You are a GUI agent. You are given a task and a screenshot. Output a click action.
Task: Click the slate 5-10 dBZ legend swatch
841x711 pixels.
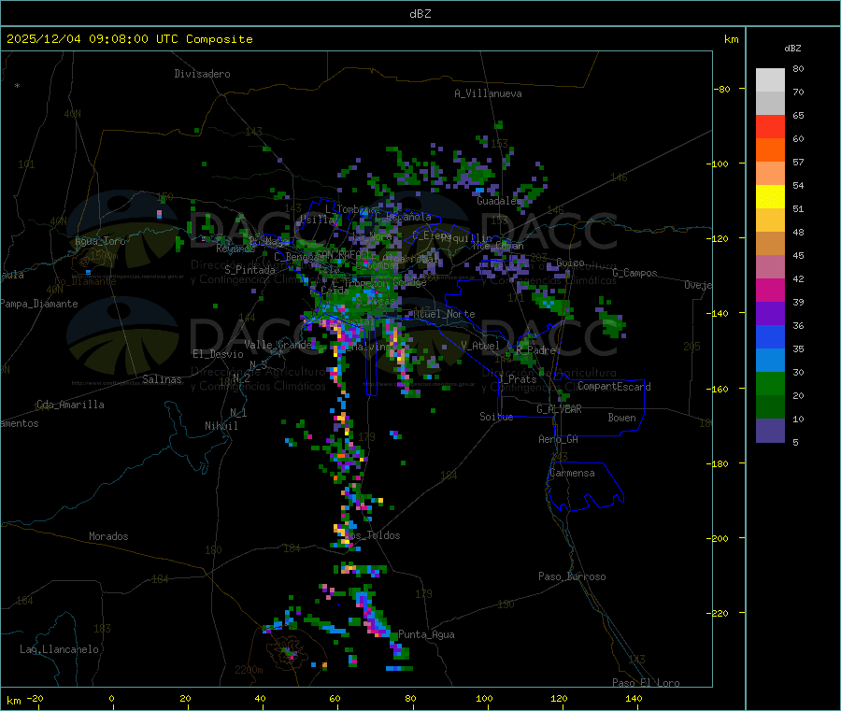770,431
